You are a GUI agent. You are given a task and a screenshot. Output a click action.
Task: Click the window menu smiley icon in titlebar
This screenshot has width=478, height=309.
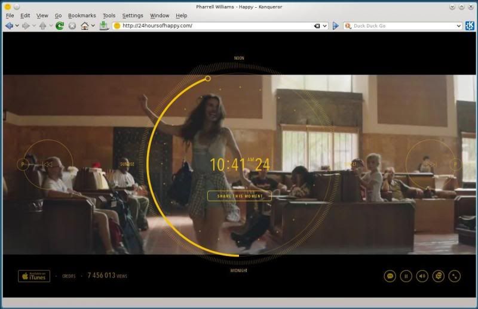point(8,7)
